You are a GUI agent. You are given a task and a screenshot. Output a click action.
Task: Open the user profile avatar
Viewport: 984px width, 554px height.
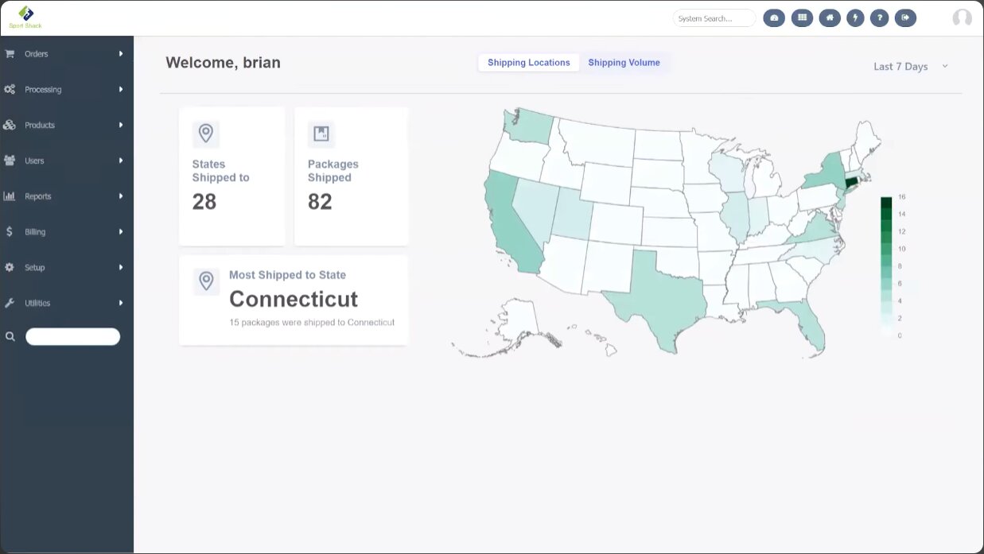pos(962,18)
